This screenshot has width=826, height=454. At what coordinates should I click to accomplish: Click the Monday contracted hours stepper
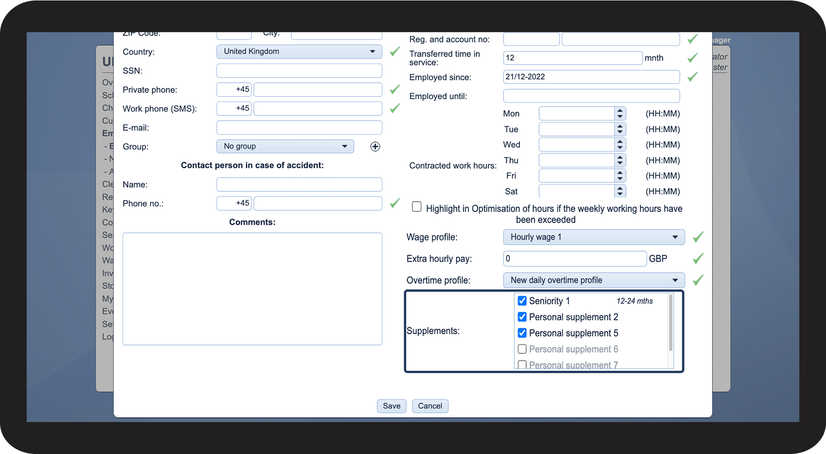[620, 114]
